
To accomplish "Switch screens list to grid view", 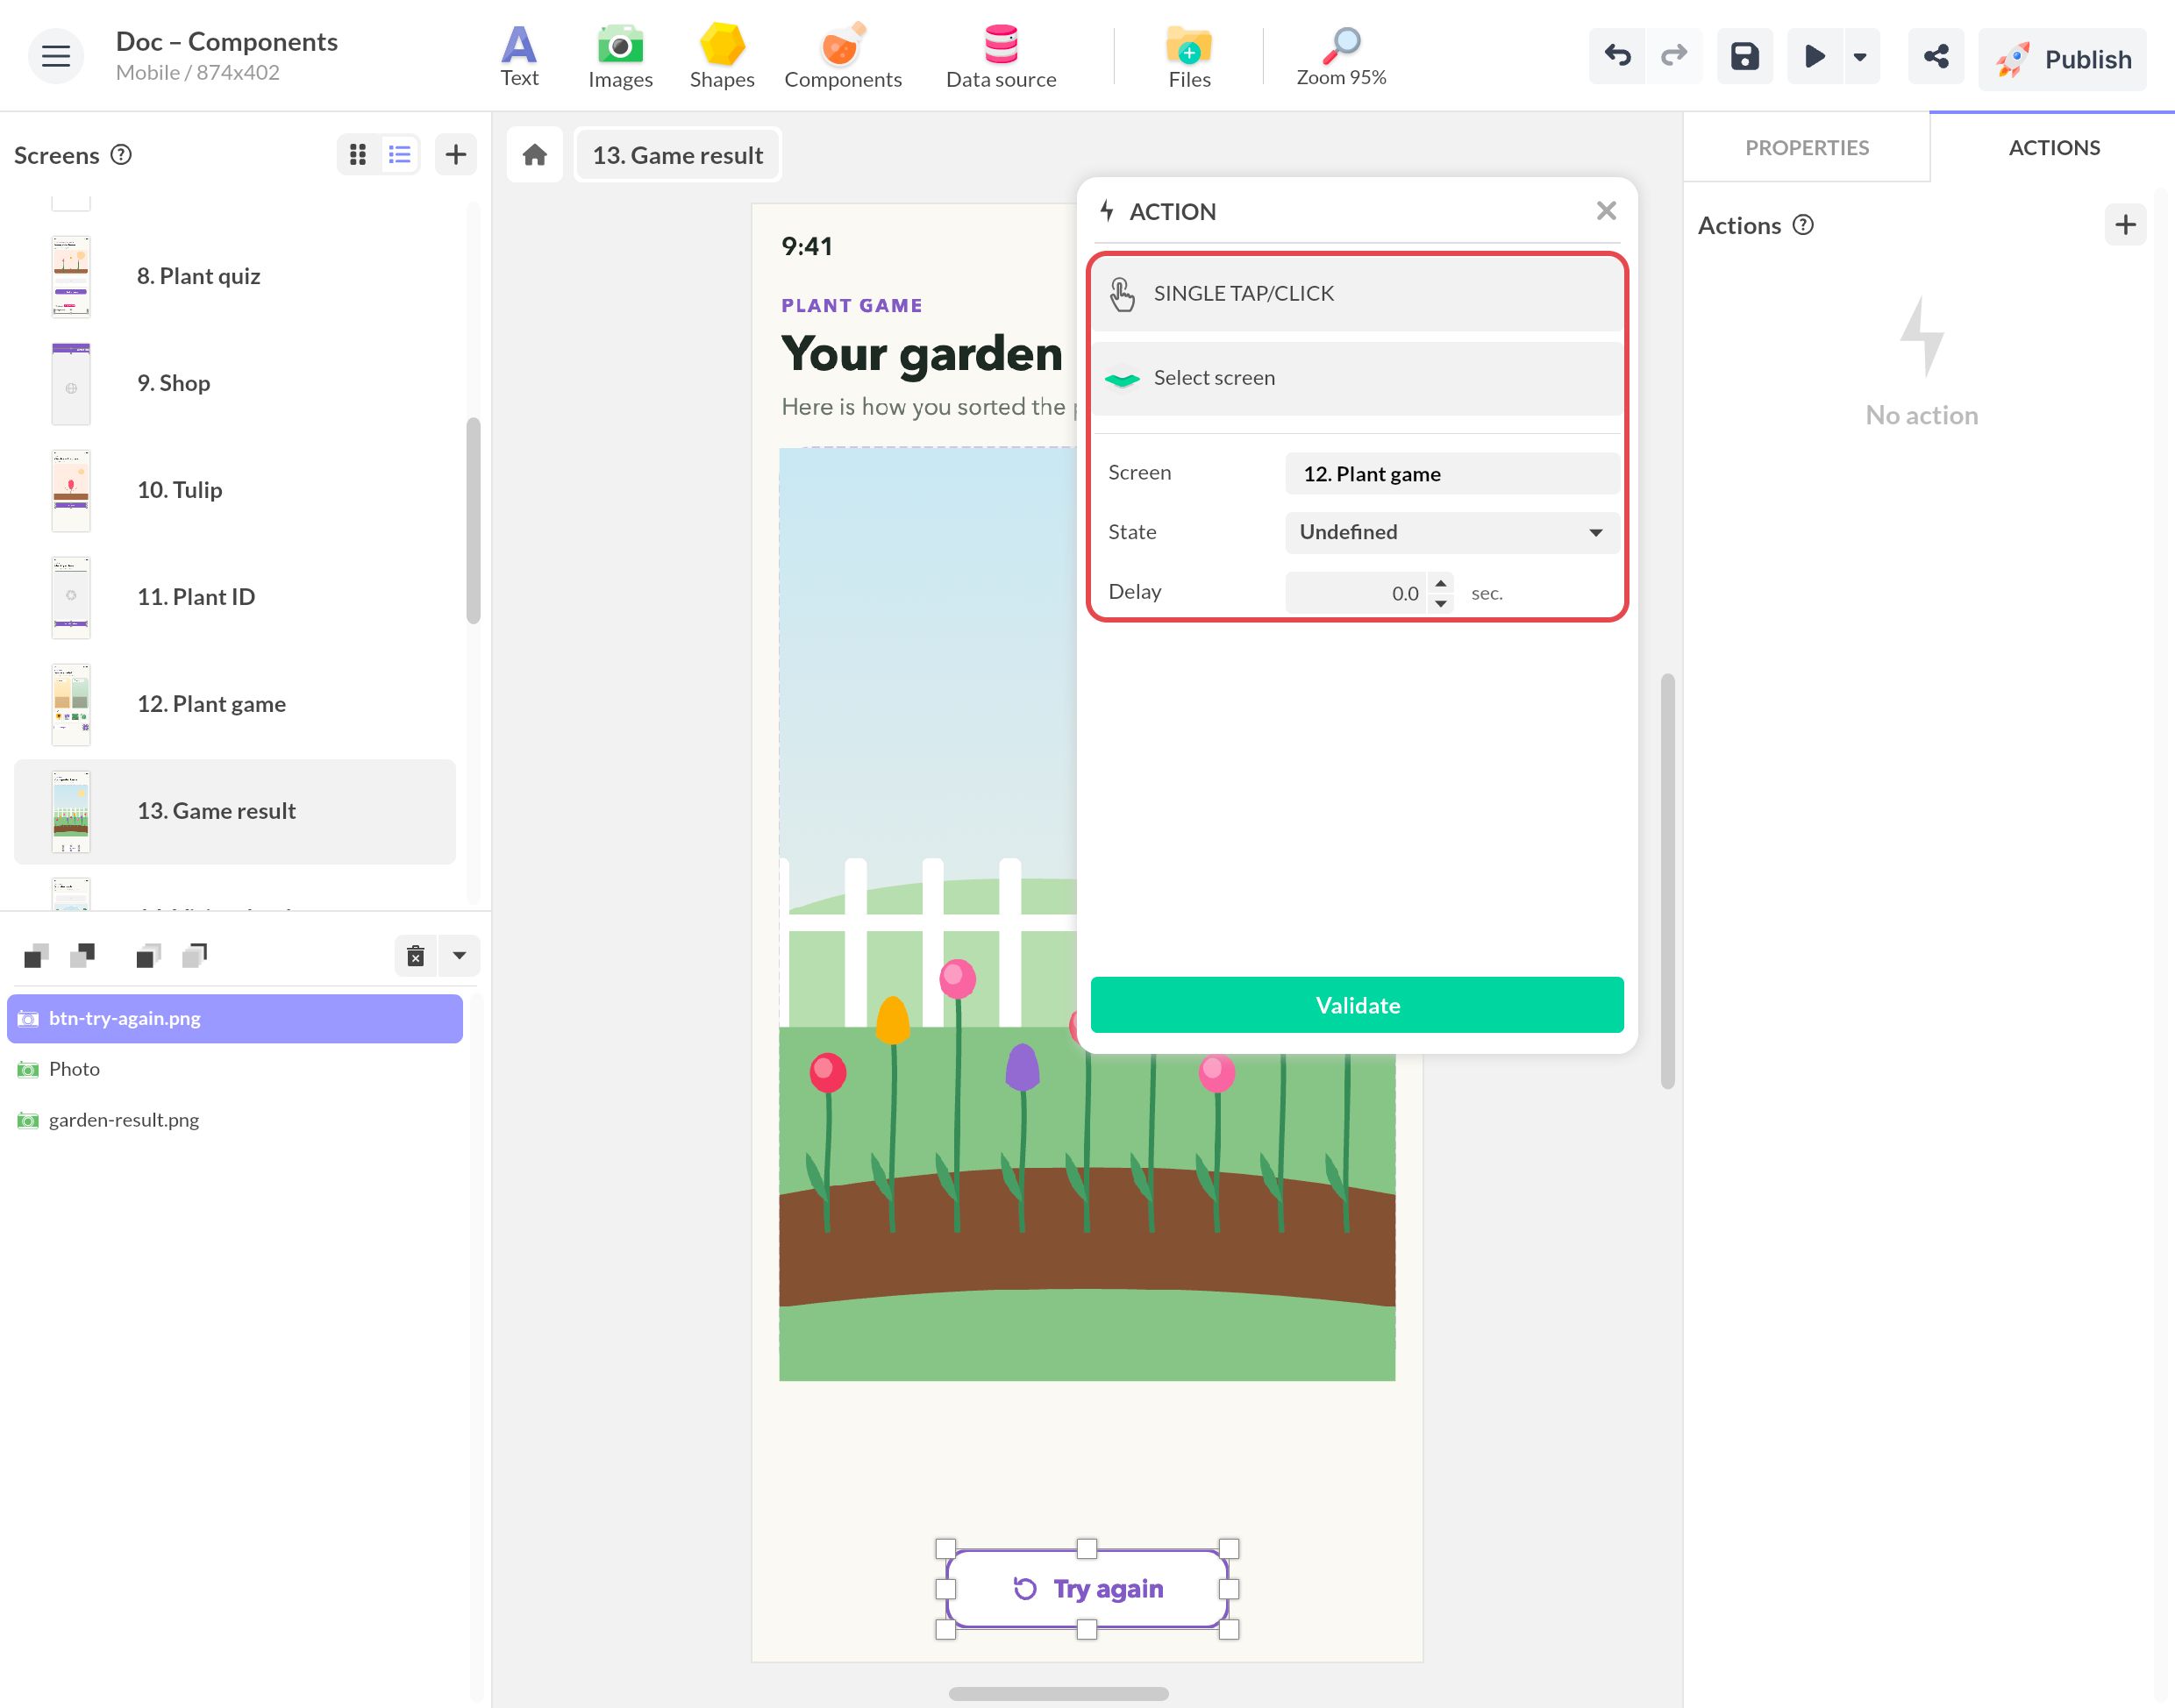I will [x=358, y=154].
